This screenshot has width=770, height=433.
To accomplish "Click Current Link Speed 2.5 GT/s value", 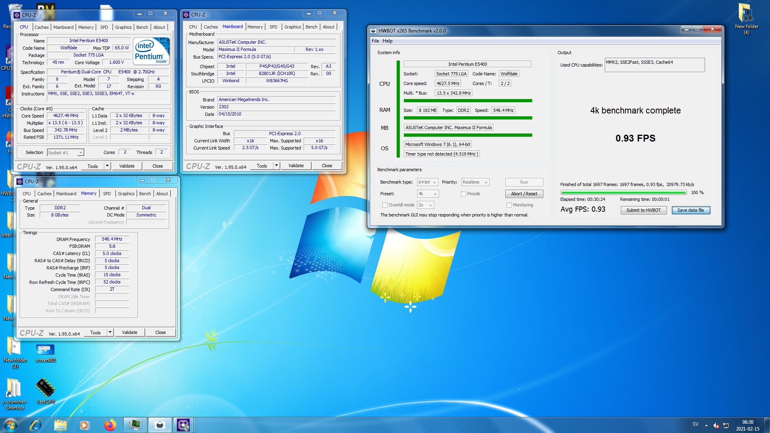I will pyautogui.click(x=250, y=148).
